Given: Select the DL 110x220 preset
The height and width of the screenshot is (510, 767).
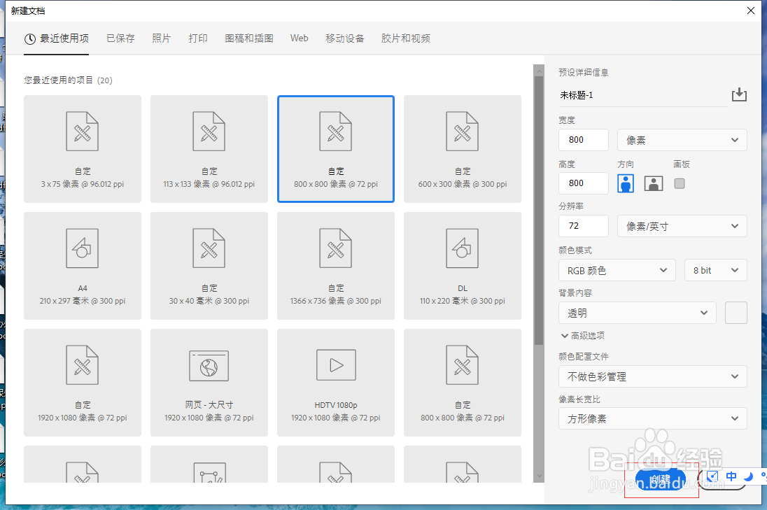Looking at the screenshot, I should coord(462,265).
